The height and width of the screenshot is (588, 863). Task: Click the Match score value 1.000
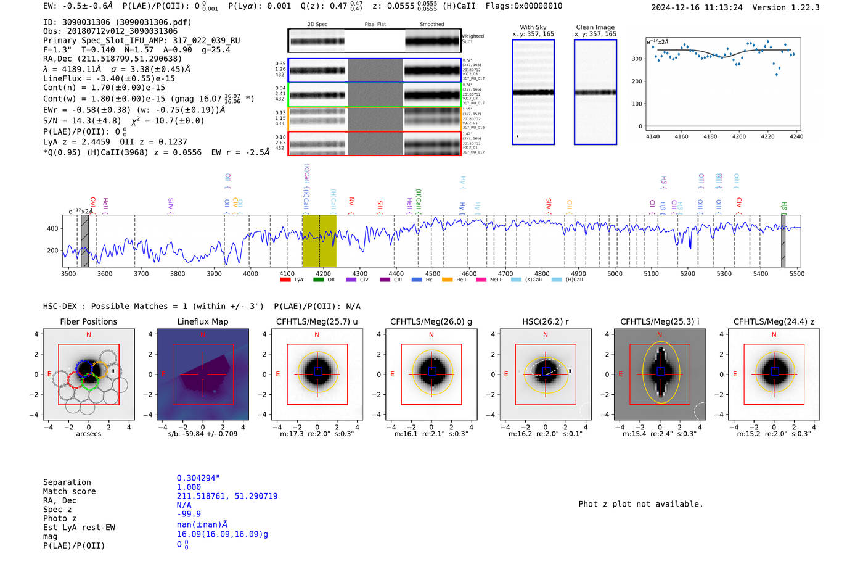(189, 487)
